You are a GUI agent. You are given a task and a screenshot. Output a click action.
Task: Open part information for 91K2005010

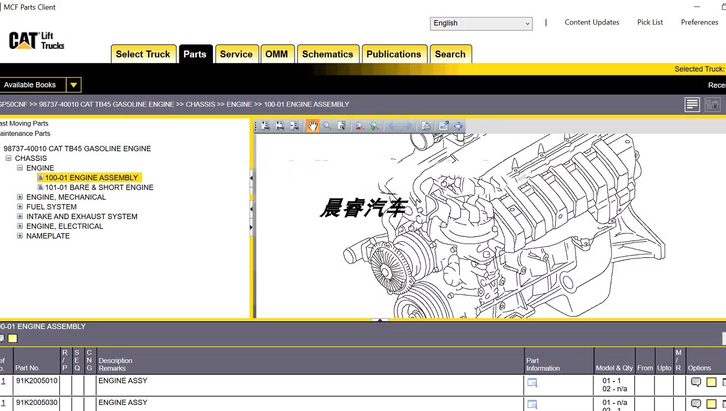click(x=532, y=382)
